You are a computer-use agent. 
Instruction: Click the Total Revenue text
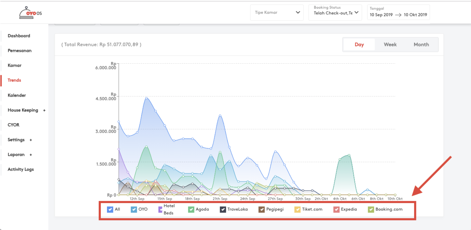(x=101, y=44)
